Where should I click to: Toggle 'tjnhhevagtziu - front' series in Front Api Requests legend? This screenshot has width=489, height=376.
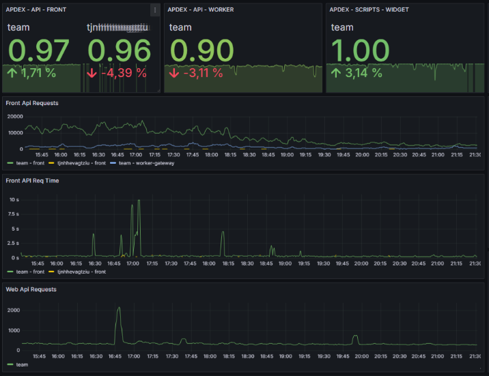(x=82, y=163)
